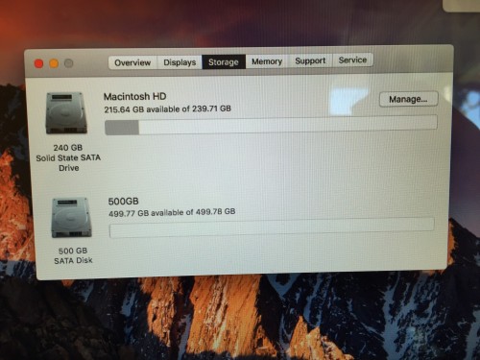Close the window with the red button

(38, 63)
